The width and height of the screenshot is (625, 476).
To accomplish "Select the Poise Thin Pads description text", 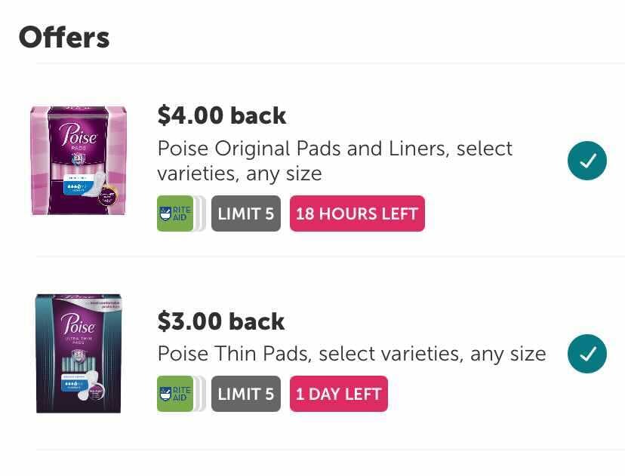I will pos(351,354).
